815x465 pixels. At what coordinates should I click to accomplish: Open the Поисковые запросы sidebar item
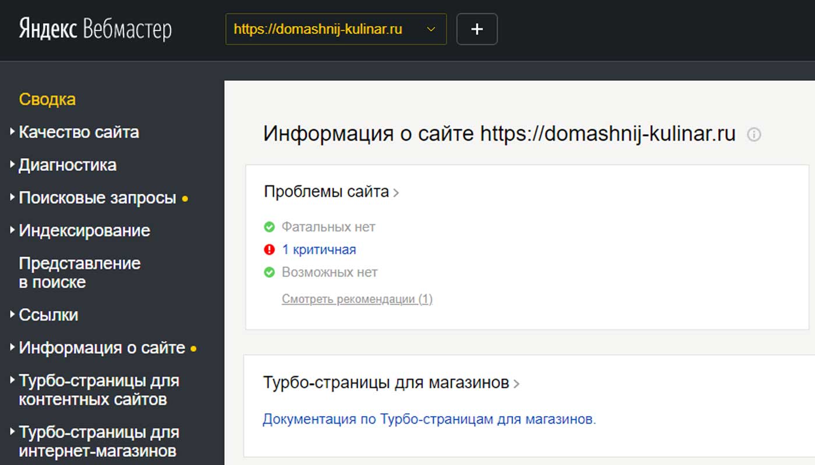coord(97,198)
